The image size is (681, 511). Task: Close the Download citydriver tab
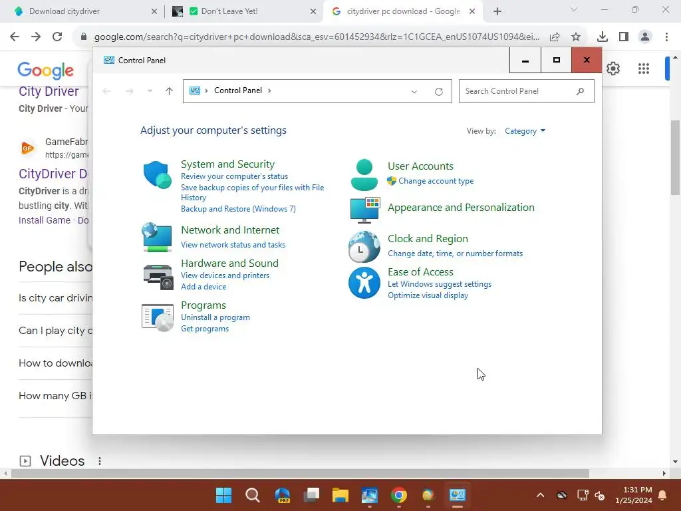154,12
